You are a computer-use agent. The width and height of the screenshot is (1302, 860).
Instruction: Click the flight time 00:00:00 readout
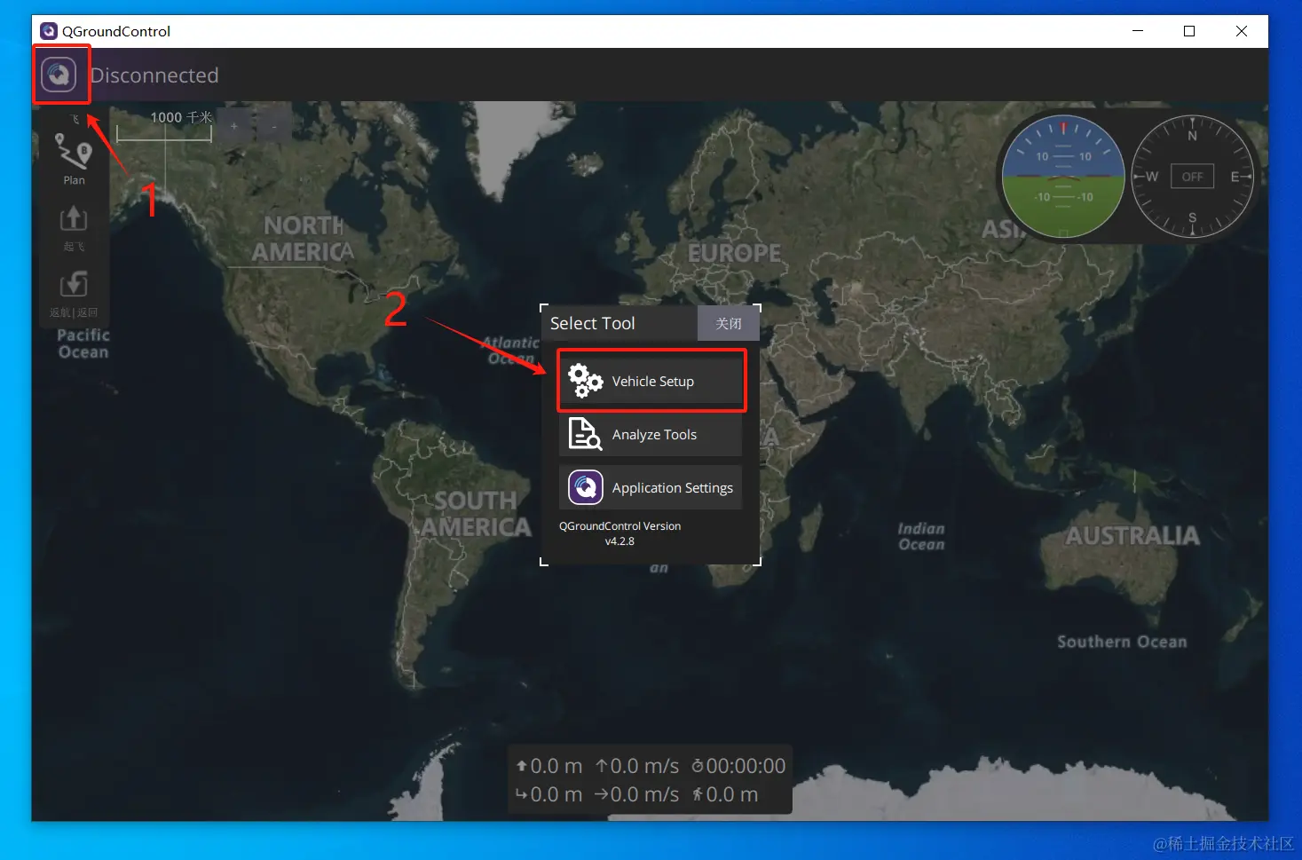tap(738, 766)
